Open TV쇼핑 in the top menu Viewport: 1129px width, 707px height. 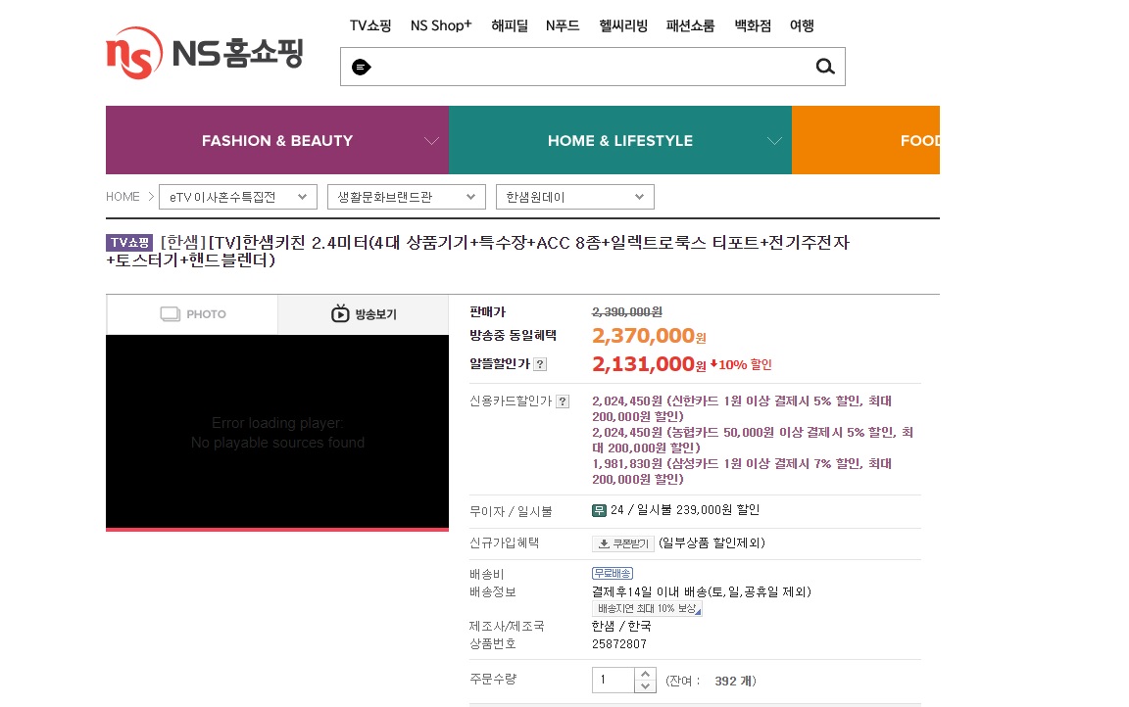[370, 26]
